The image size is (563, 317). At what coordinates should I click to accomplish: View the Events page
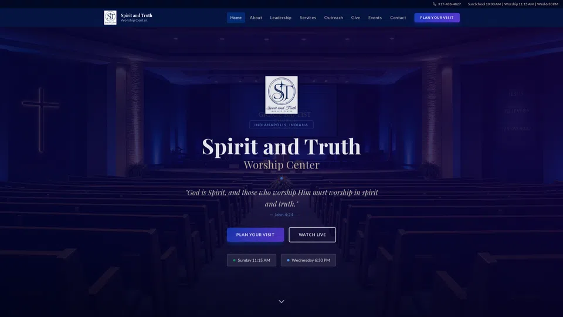tap(375, 18)
